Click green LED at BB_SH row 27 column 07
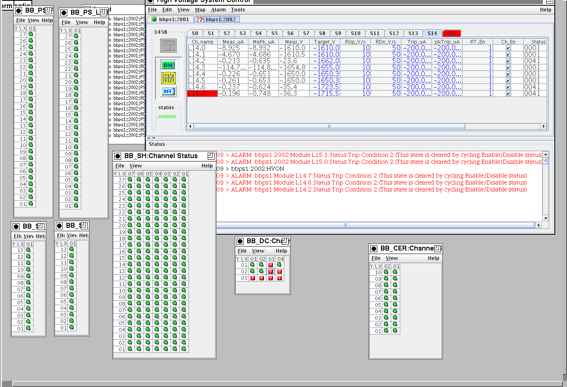 point(130,180)
